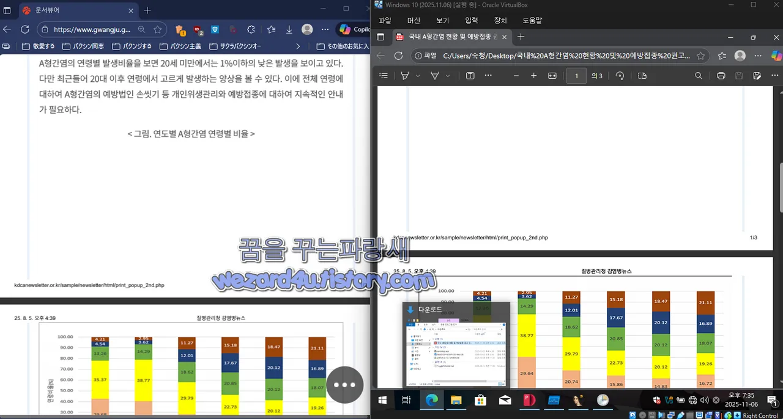
Task: Toggle PDF table of contents panel
Action: coord(384,76)
